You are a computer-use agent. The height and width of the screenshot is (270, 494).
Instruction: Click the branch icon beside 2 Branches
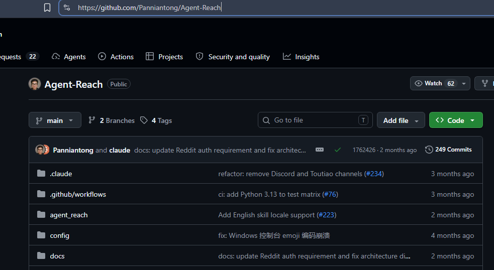pyautogui.click(x=91, y=120)
